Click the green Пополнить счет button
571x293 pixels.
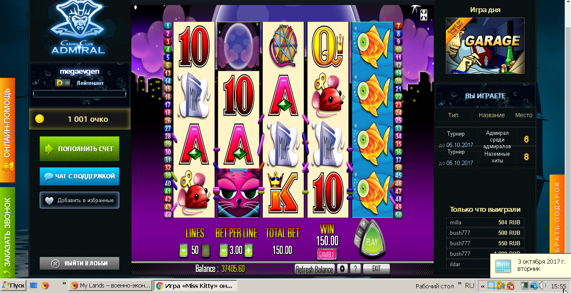(x=79, y=149)
